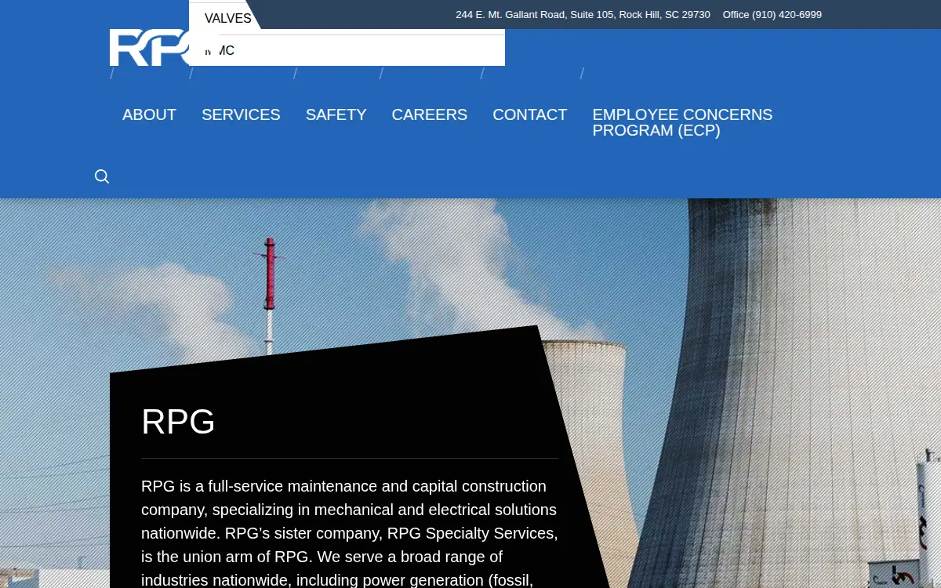The height and width of the screenshot is (588, 941).
Task: Click the 244 E. Mt. Gallant Road address
Action: [x=583, y=15]
